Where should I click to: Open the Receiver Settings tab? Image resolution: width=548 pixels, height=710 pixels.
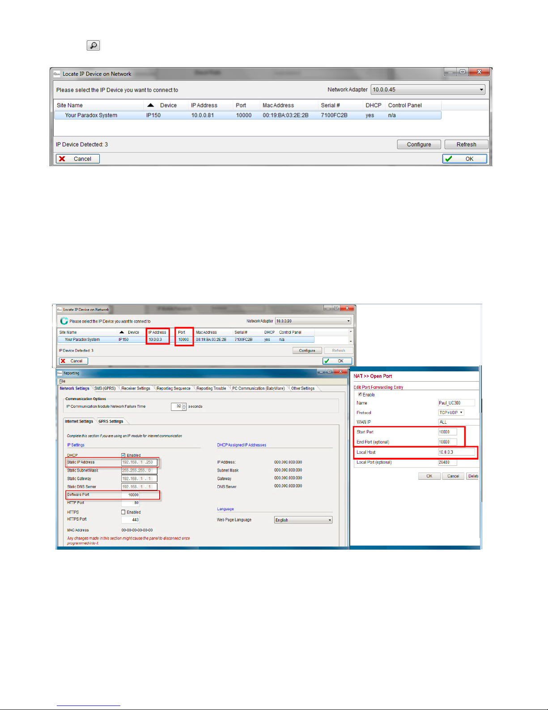tap(136, 388)
